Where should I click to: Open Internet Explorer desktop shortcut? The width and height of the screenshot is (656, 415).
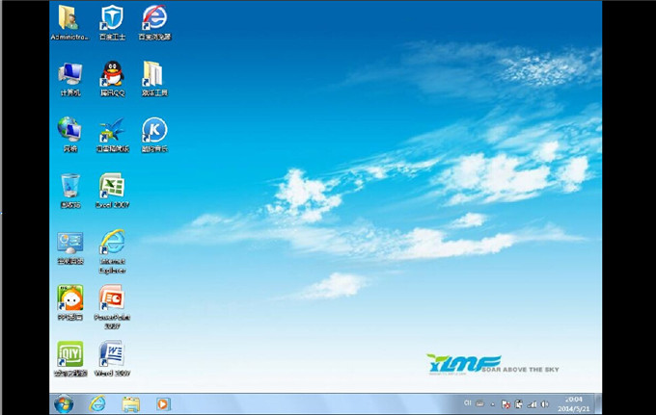pyautogui.click(x=112, y=242)
